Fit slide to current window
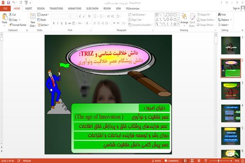245x163 pixels. click(243, 161)
